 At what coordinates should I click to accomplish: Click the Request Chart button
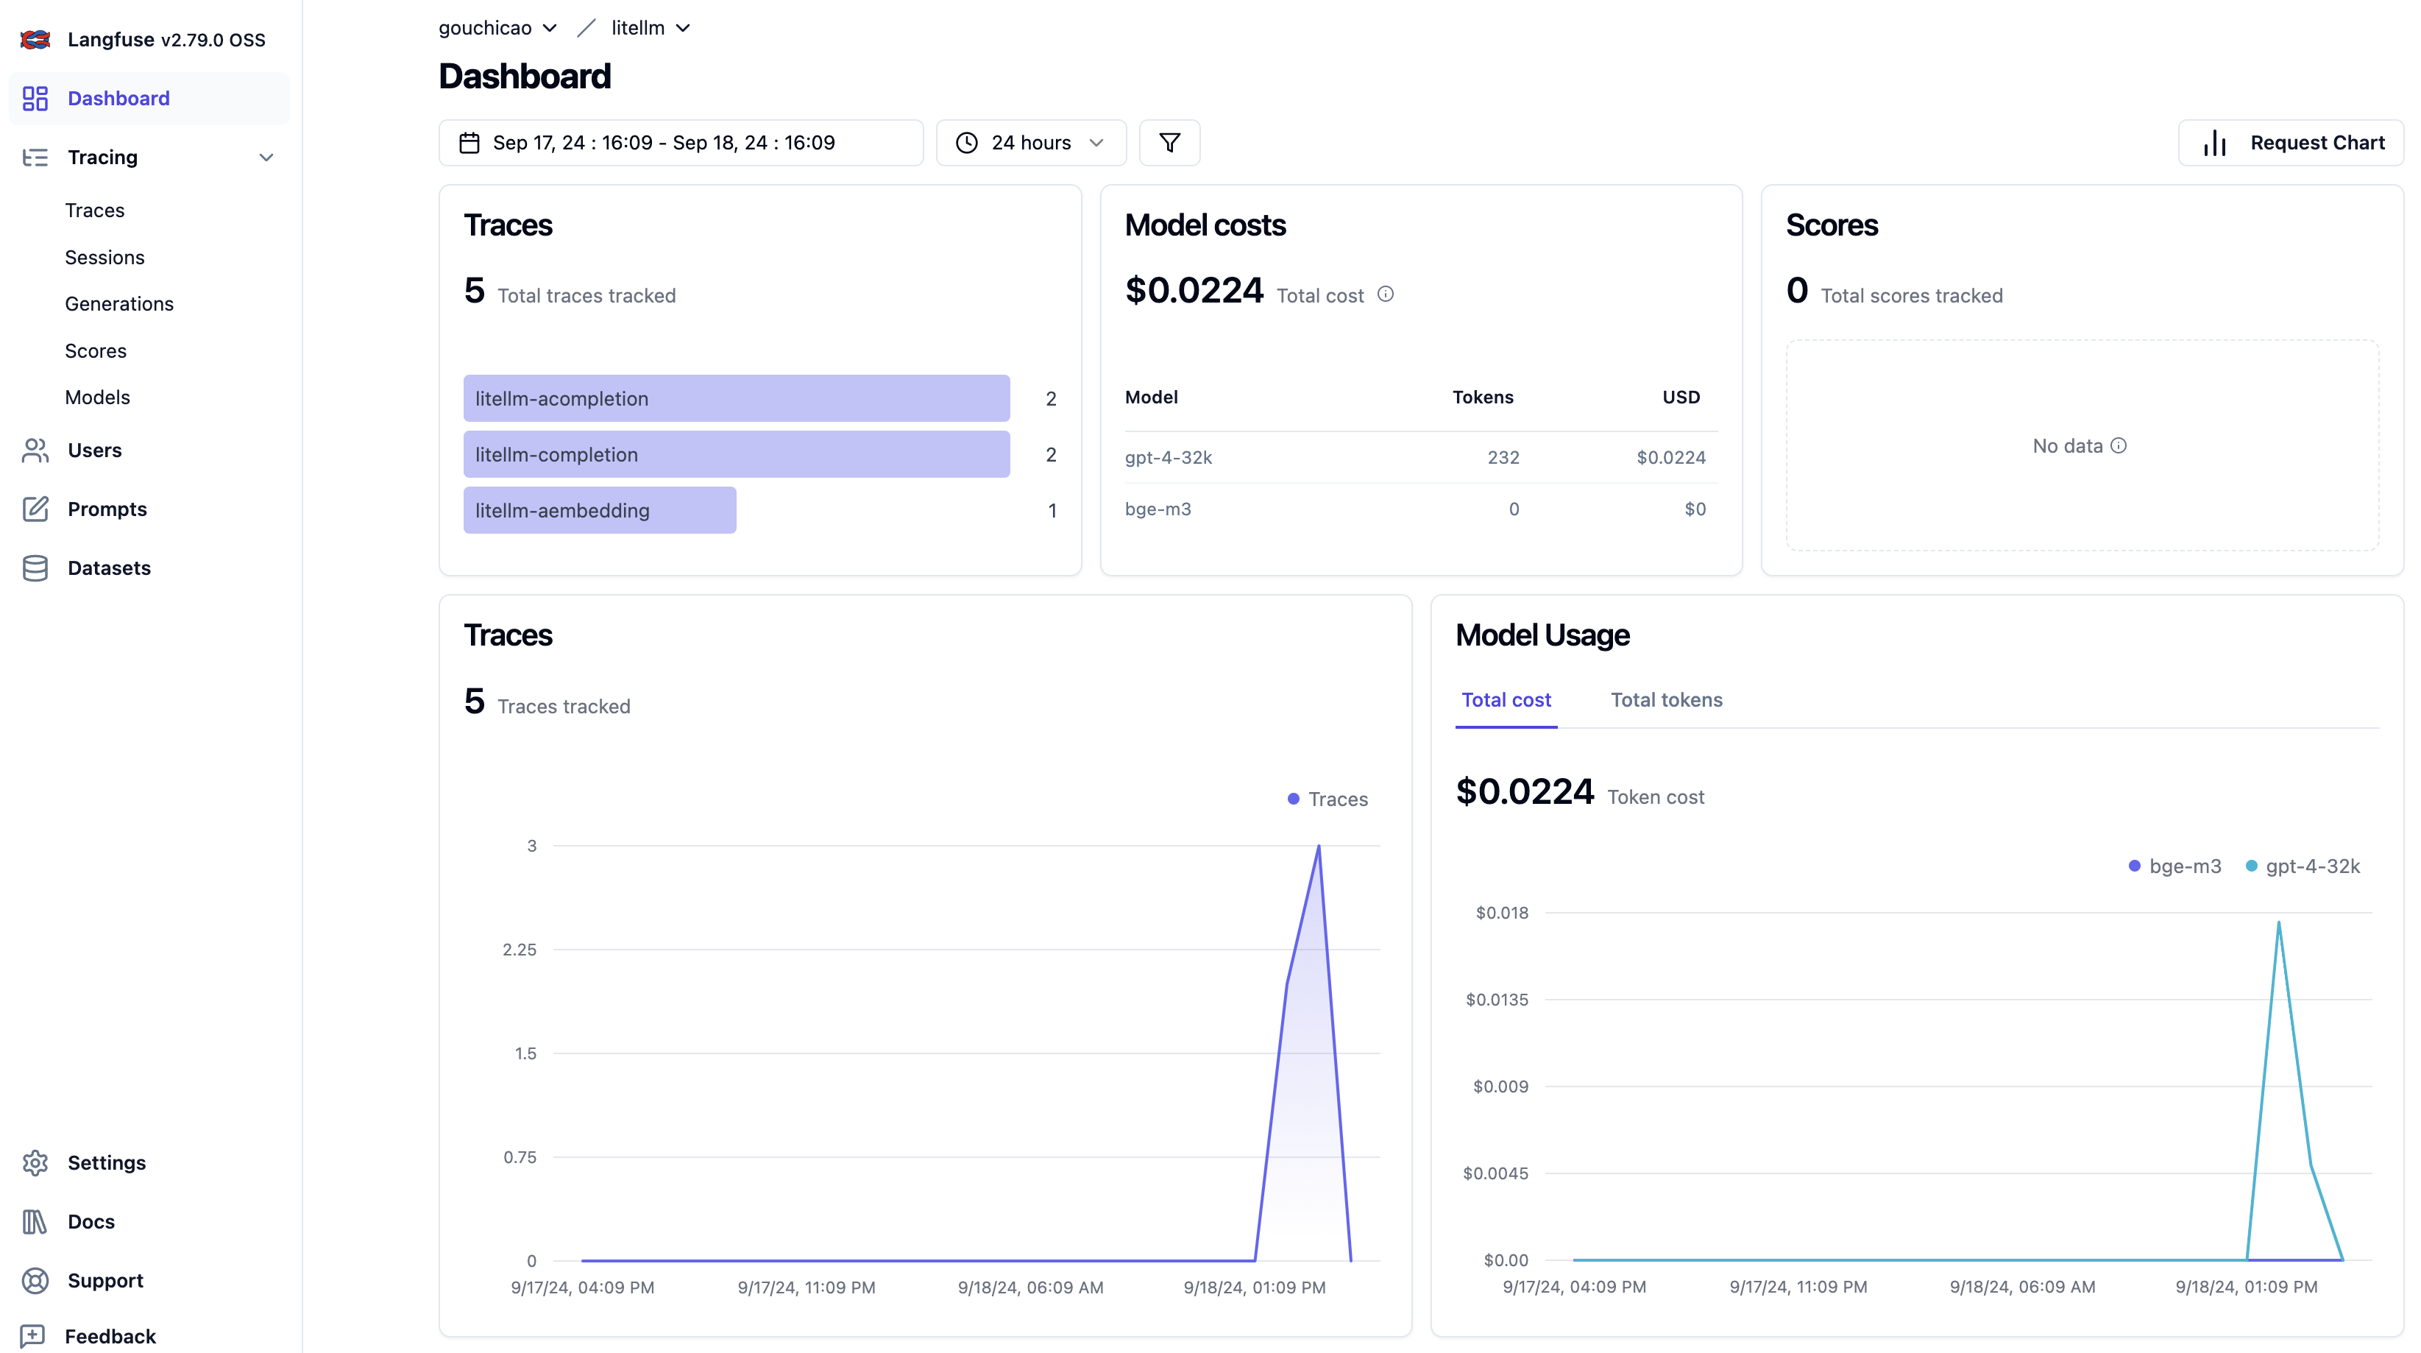2290,143
